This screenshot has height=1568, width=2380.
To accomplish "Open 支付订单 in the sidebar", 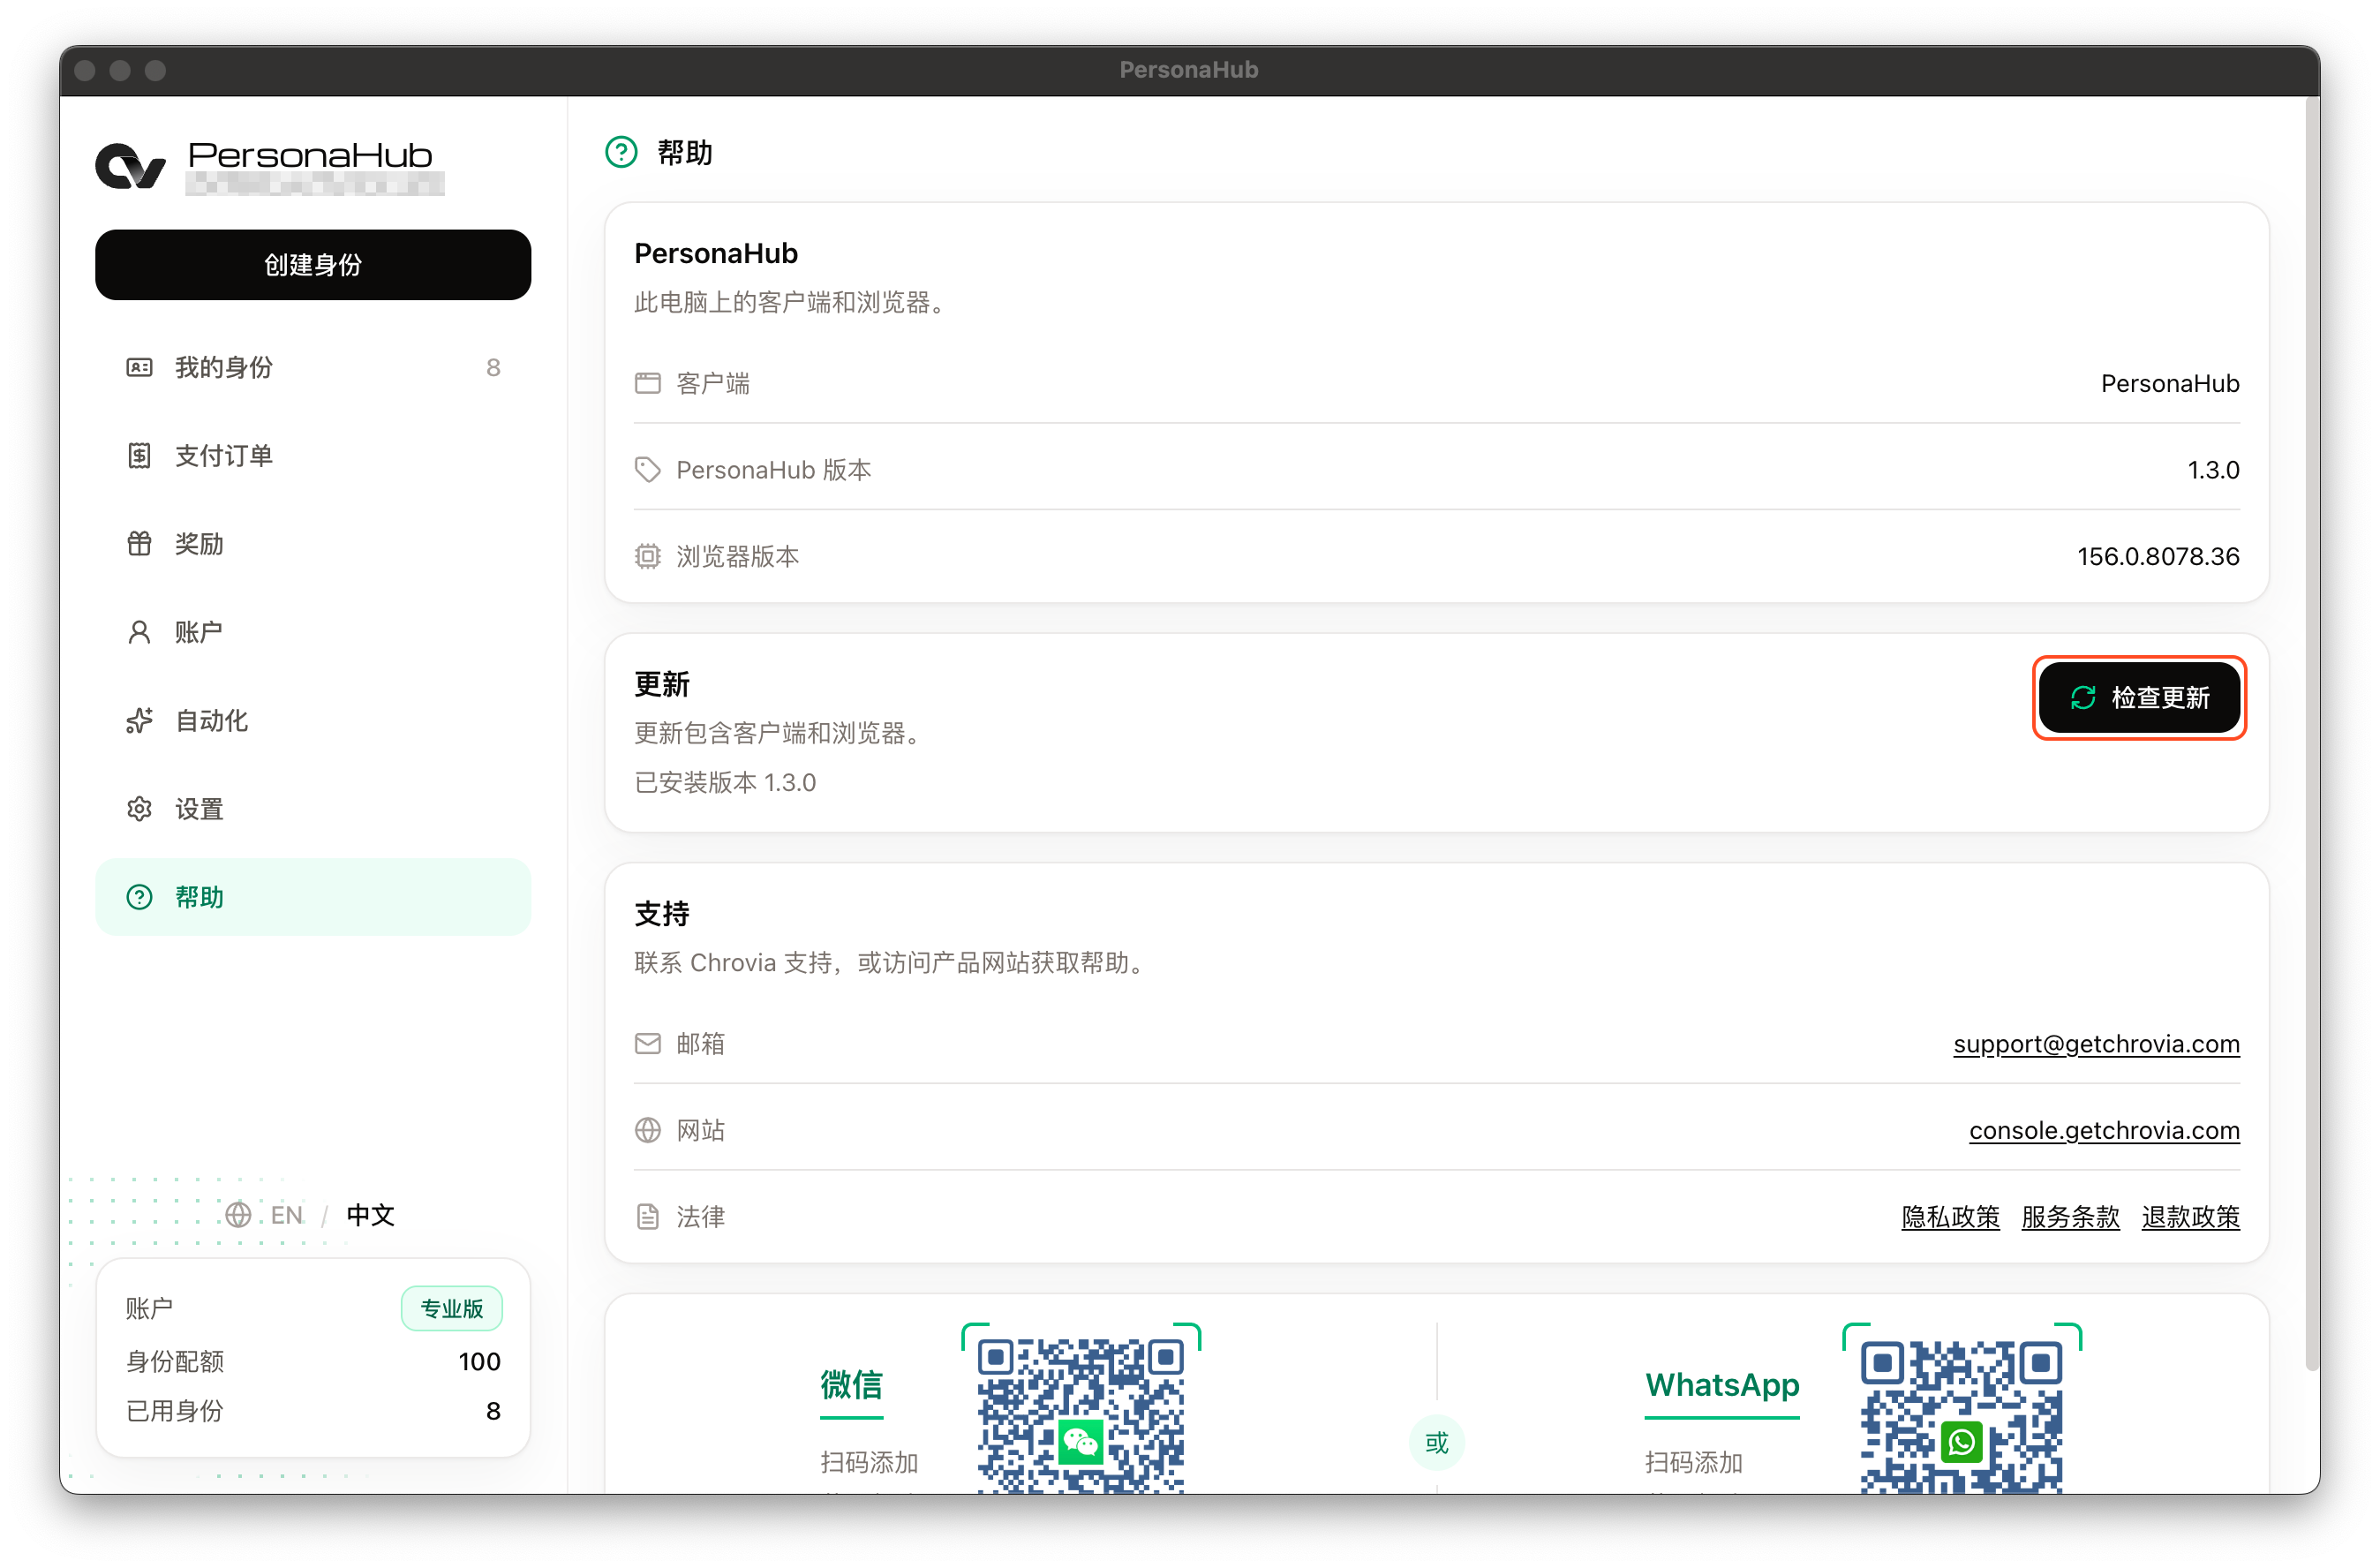I will (x=313, y=456).
